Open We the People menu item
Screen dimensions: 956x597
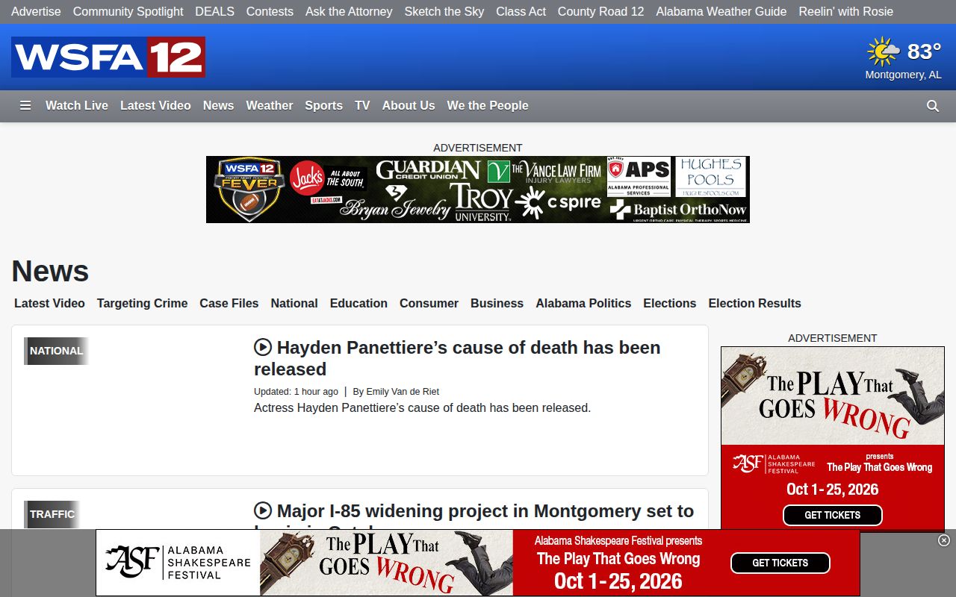click(x=488, y=106)
